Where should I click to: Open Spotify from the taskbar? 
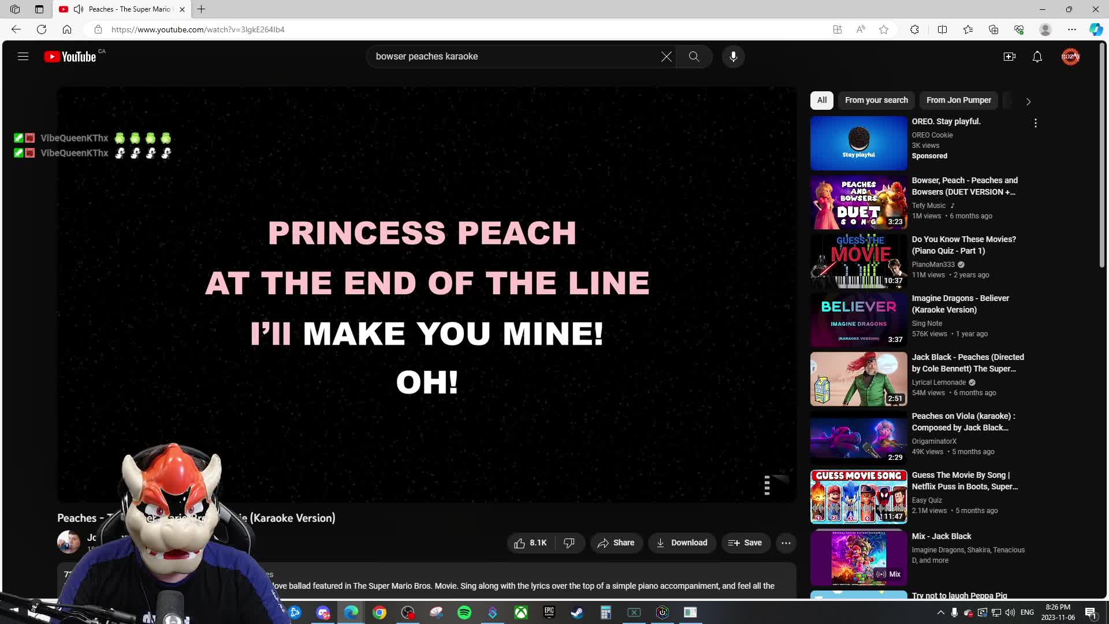tap(464, 612)
